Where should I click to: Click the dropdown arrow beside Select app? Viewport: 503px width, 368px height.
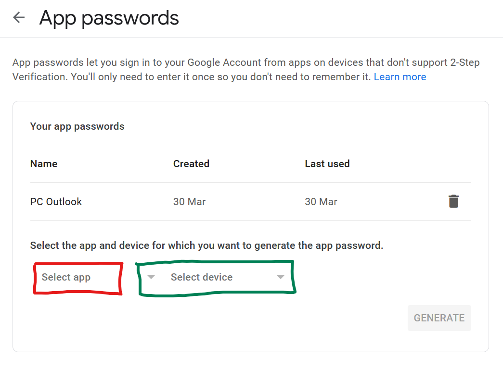point(151,277)
